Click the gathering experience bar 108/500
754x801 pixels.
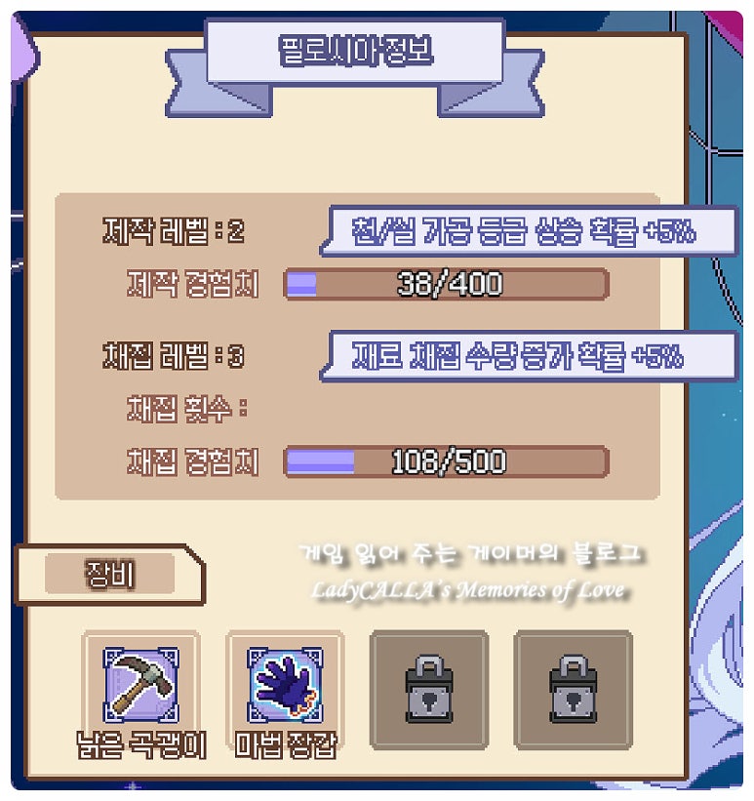coord(446,461)
